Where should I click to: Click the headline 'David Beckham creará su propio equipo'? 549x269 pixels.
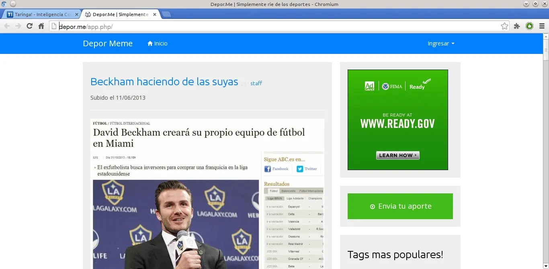(199, 138)
